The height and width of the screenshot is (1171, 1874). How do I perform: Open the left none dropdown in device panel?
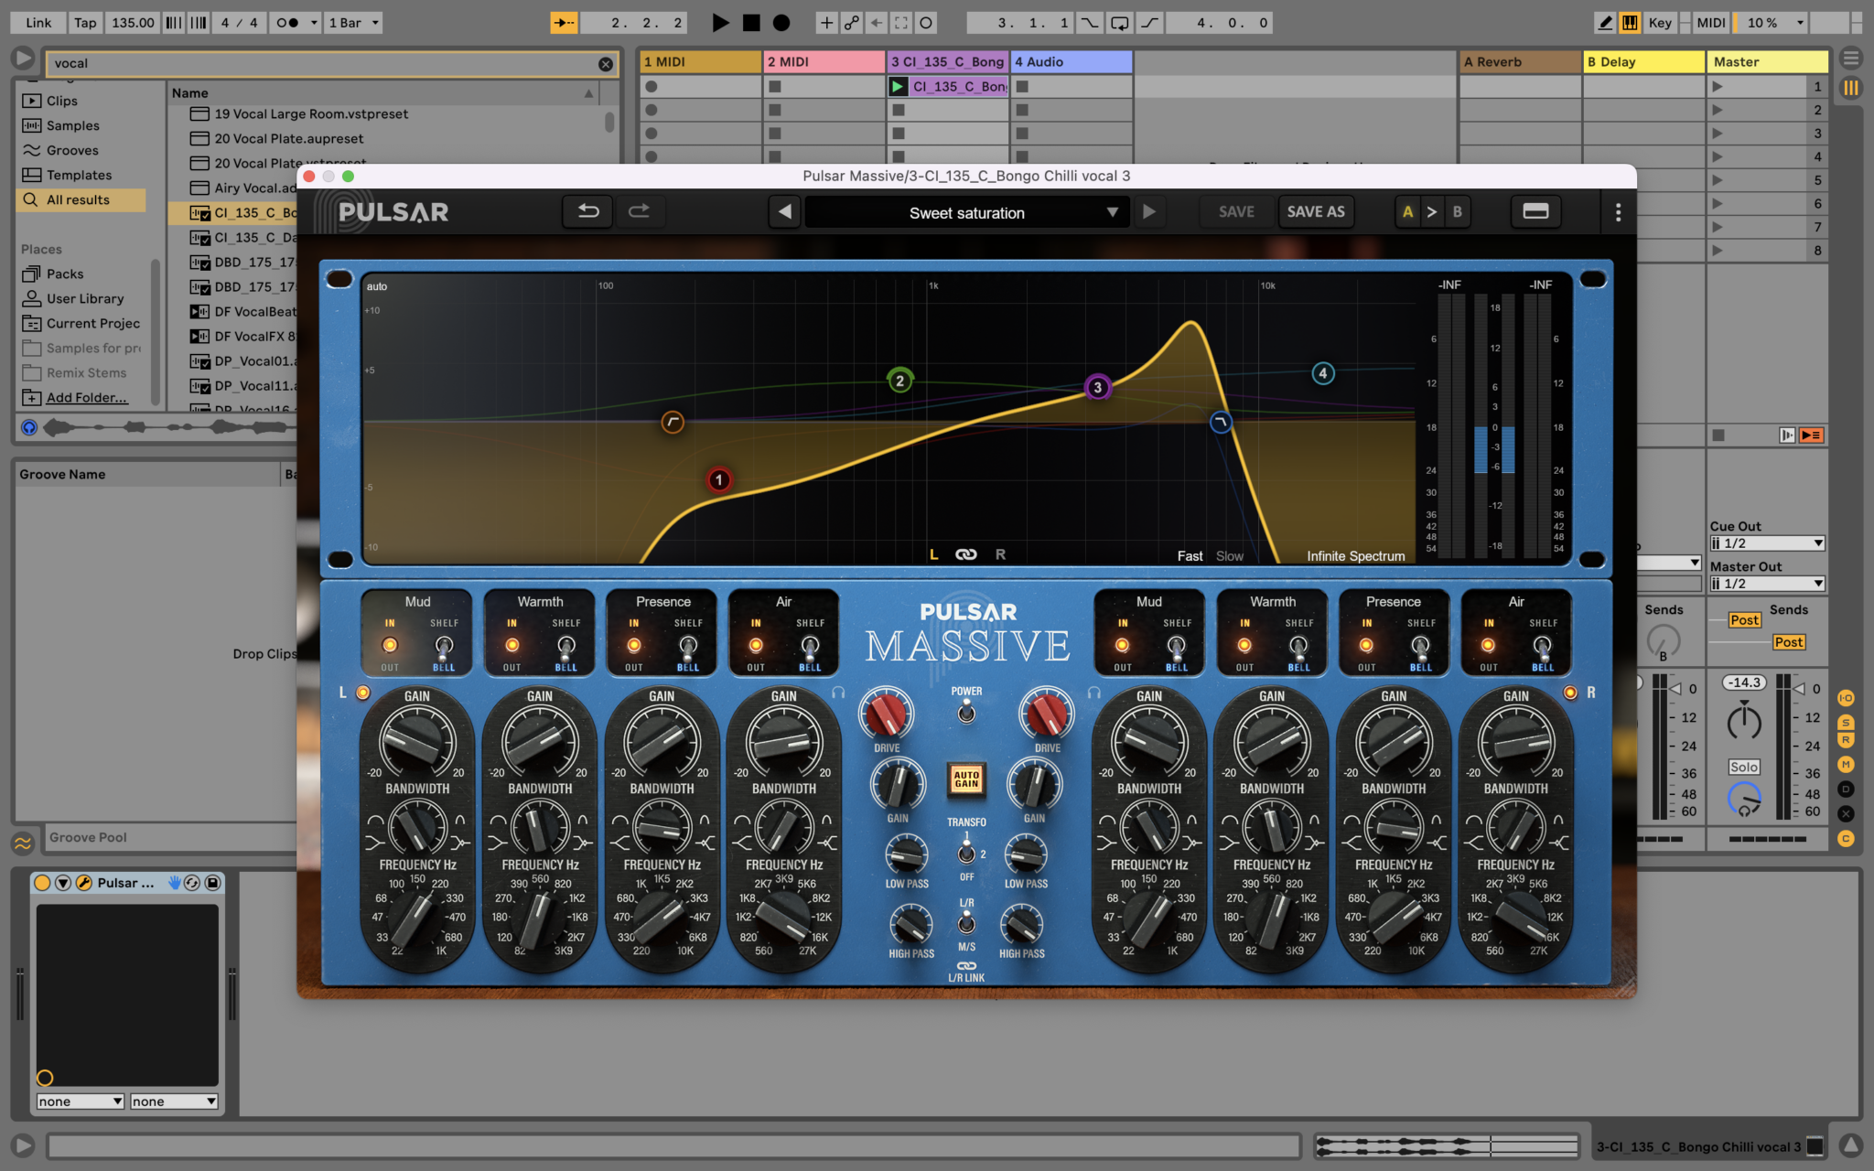pyautogui.click(x=80, y=1101)
